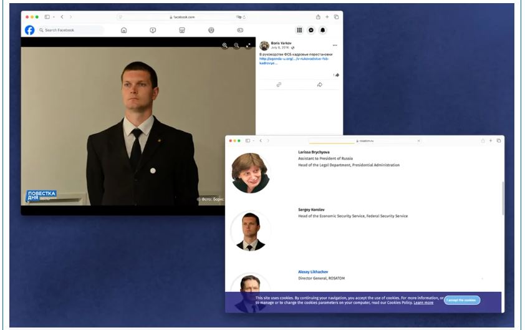
Task: Open Boris Yarkov profile name link
Action: 281,43
